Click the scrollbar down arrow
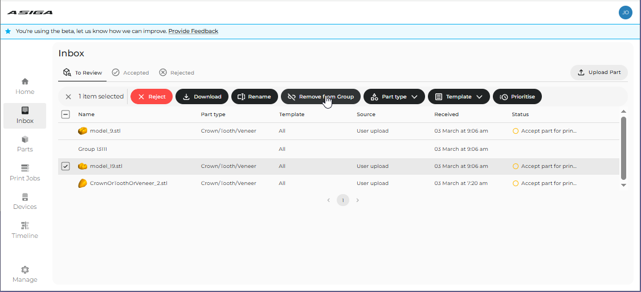The width and height of the screenshot is (641, 292). coord(623,185)
